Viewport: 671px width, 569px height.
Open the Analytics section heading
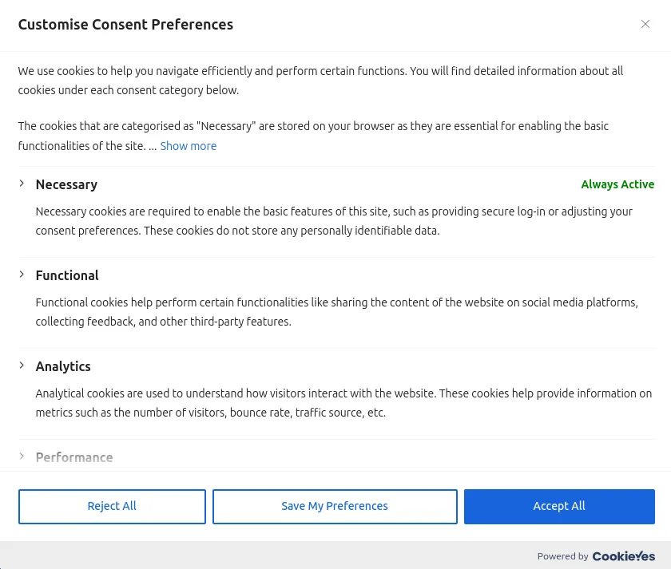click(x=63, y=366)
